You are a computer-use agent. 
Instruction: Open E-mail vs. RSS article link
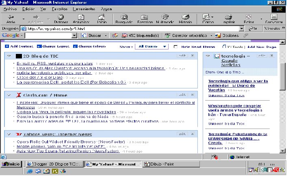(54, 63)
